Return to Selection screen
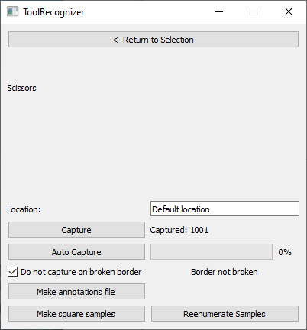This screenshot has width=307, height=330. point(153,40)
